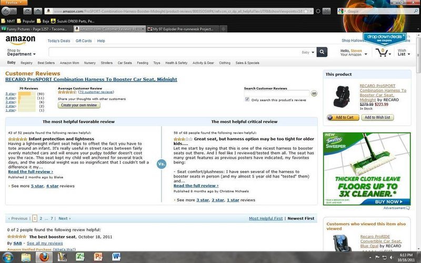The height and width of the screenshot is (263, 421).
Task: Click Swiffer Sweeper Buy Now ad
Action: 389,201
